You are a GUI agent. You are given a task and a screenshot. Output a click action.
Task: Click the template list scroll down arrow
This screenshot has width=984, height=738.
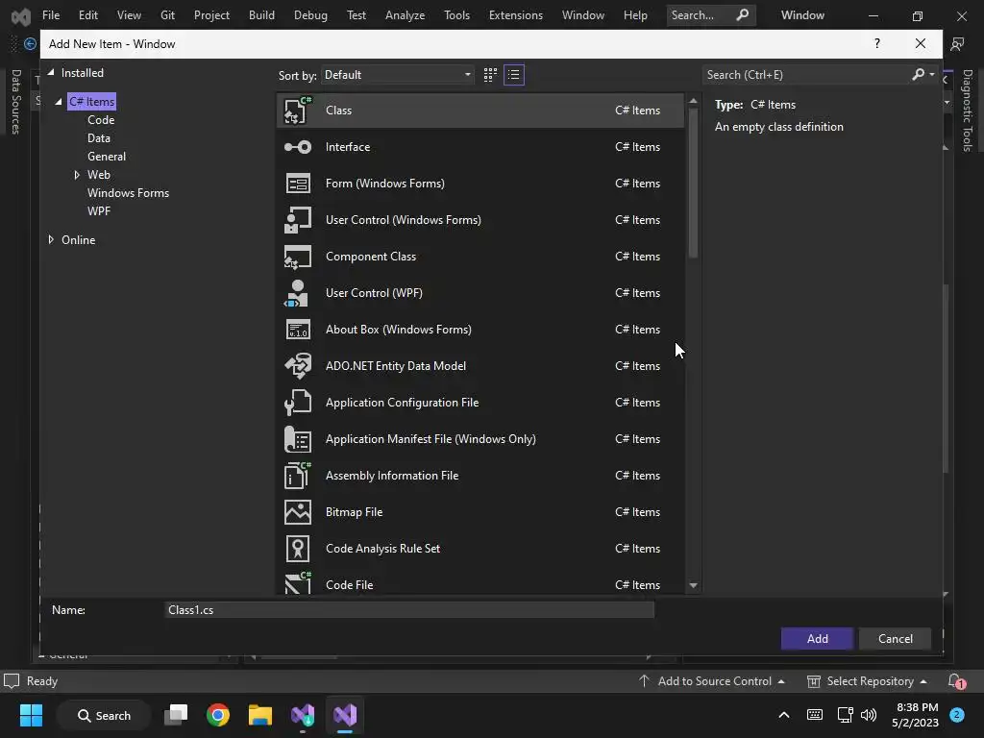click(x=693, y=585)
